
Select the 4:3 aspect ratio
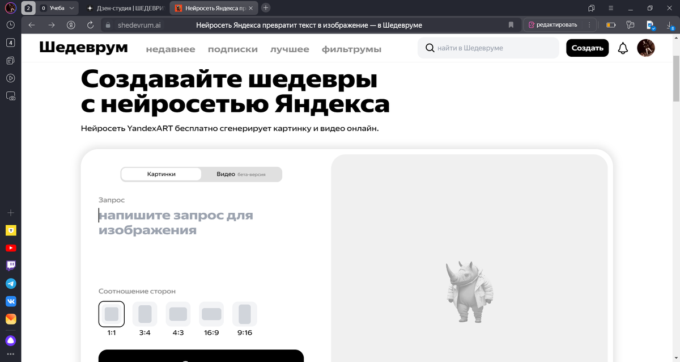pyautogui.click(x=178, y=314)
